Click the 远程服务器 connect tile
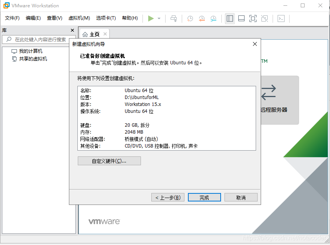 pyautogui.click(x=280, y=100)
